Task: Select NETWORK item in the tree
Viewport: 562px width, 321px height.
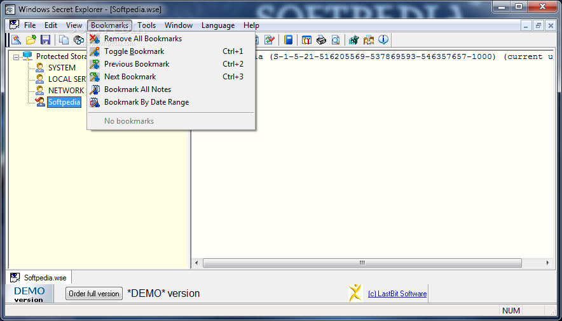Action: click(67, 91)
